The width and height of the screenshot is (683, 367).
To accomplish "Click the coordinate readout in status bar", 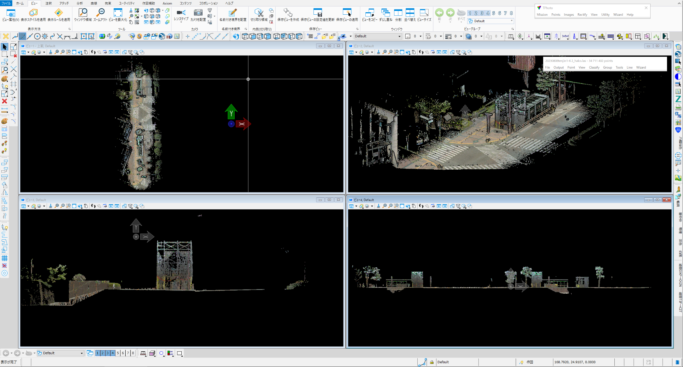I will click(x=575, y=362).
